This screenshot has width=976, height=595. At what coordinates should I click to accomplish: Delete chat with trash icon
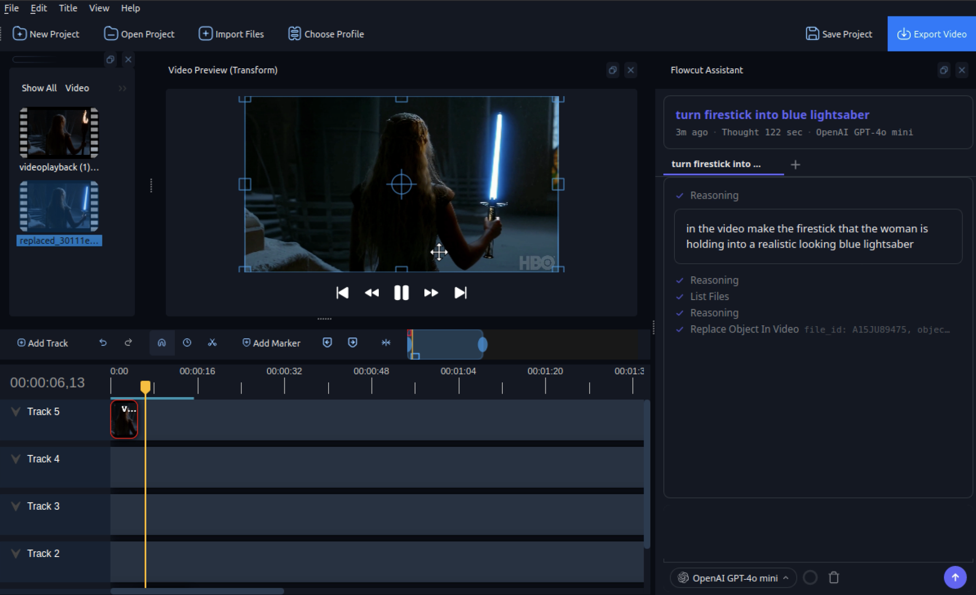tap(833, 577)
